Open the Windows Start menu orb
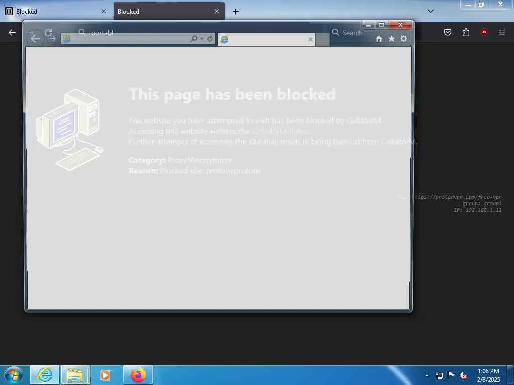Screen dimensions: 514x385 (x=14, y=375)
